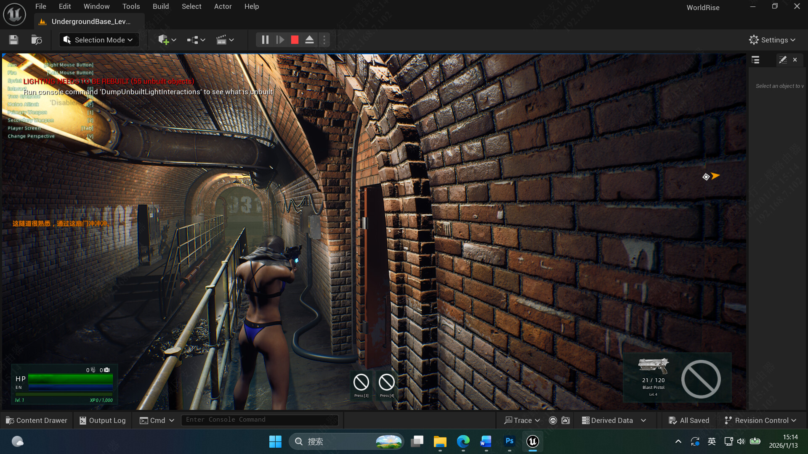Eject from the player pawn
808x454 pixels.
309,40
